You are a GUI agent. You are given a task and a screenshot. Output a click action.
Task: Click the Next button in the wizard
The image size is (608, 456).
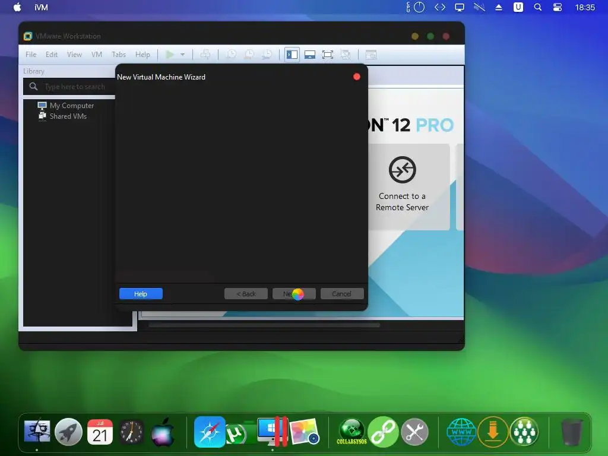tap(294, 294)
